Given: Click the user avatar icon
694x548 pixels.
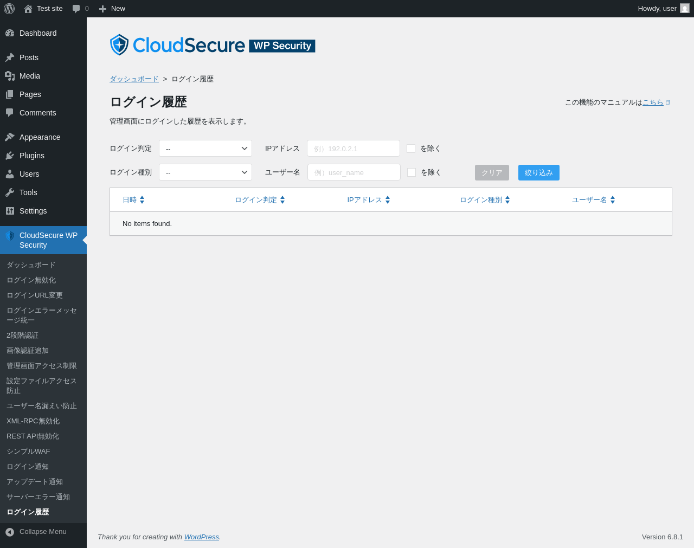Looking at the screenshot, I should [685, 9].
